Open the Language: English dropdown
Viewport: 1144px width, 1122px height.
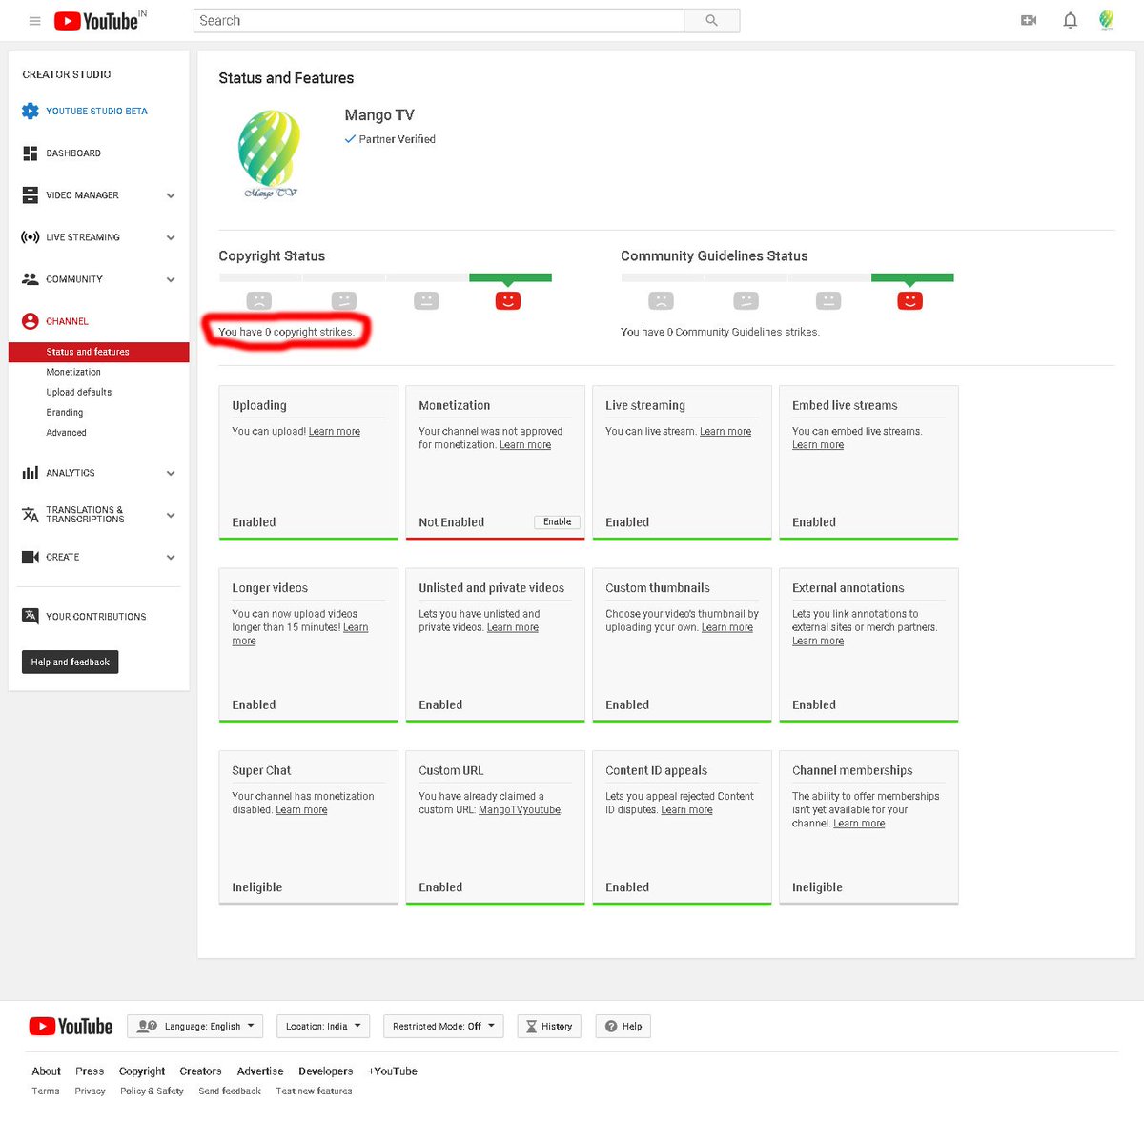[x=195, y=1027]
